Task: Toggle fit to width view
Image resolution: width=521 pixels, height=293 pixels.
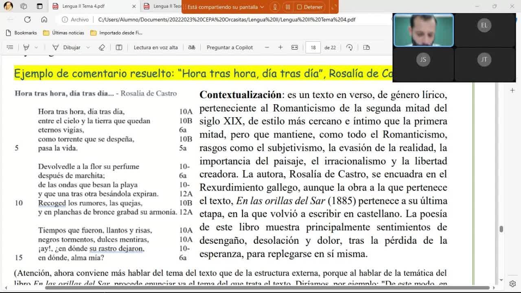Action: coord(295,47)
